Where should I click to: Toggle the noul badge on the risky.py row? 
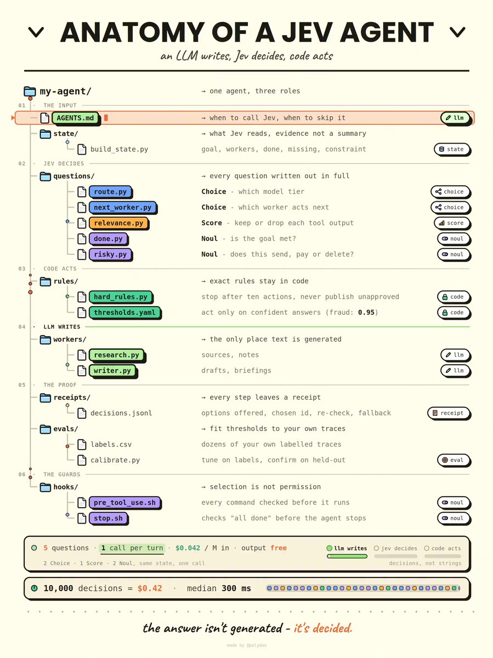pyautogui.click(x=453, y=254)
